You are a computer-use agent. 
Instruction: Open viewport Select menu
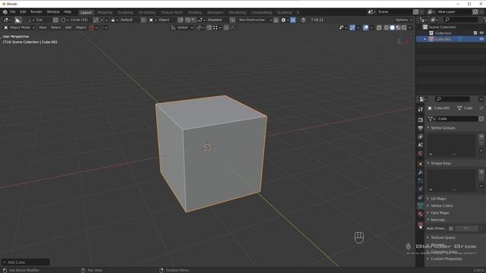click(55, 27)
